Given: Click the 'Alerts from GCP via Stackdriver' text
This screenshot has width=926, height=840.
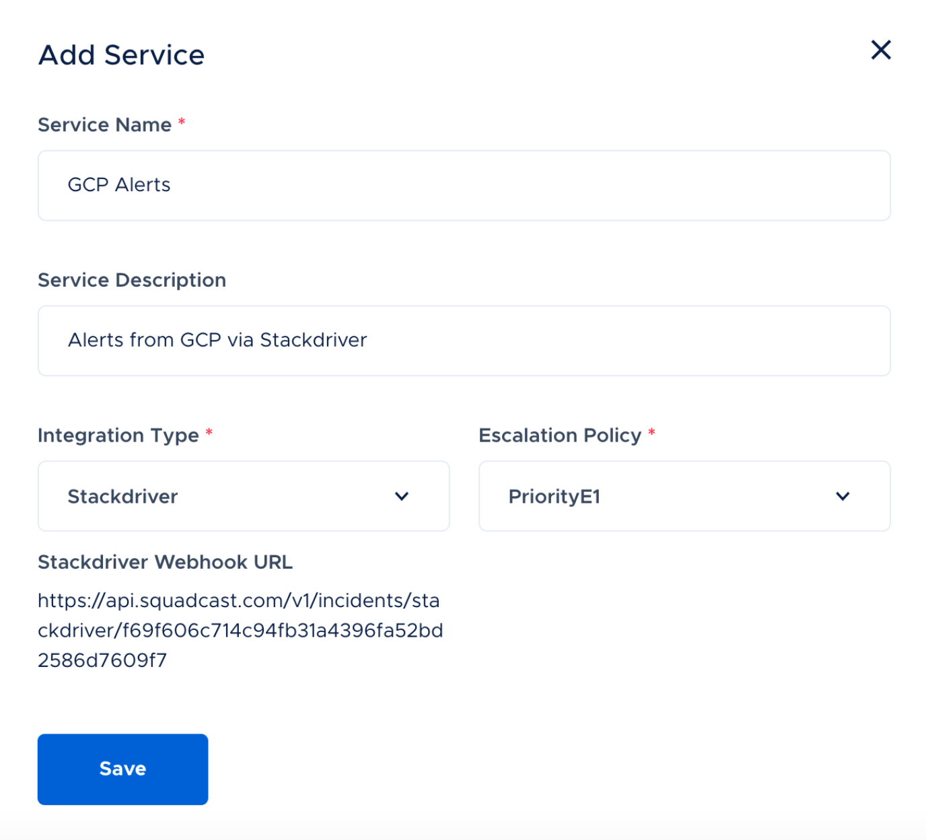Looking at the screenshot, I should (217, 340).
